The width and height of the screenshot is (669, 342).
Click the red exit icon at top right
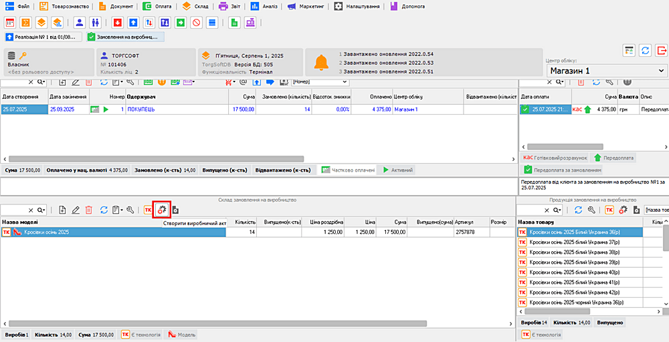pyautogui.click(x=662, y=51)
